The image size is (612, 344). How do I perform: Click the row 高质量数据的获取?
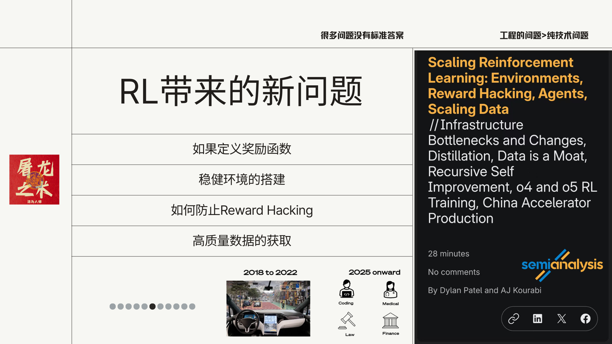click(x=242, y=241)
